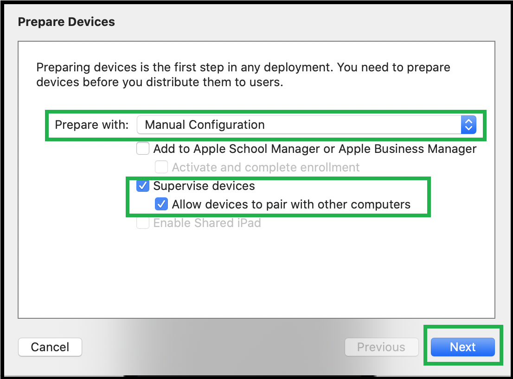Advance the Prepare Devices wizard with Next
The height and width of the screenshot is (379, 513).
[x=462, y=347]
